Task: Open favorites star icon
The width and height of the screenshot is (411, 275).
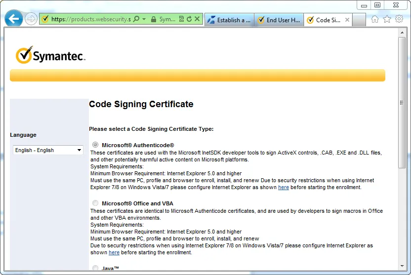Action: coord(387,19)
